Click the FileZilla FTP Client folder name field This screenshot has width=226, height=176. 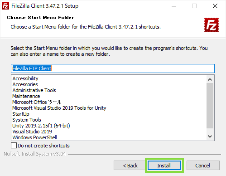tap(113, 68)
